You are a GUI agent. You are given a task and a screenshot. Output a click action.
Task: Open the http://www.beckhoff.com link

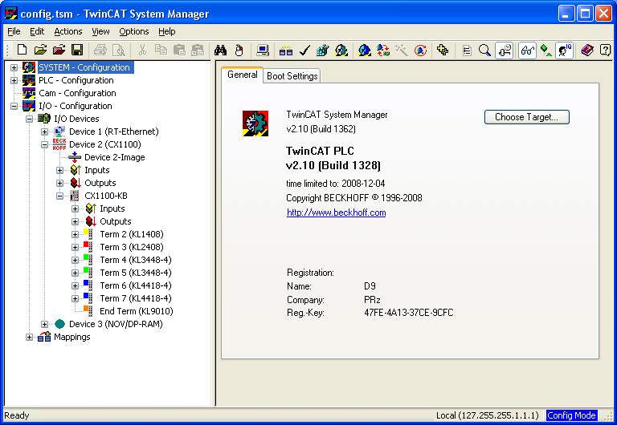[x=336, y=212]
